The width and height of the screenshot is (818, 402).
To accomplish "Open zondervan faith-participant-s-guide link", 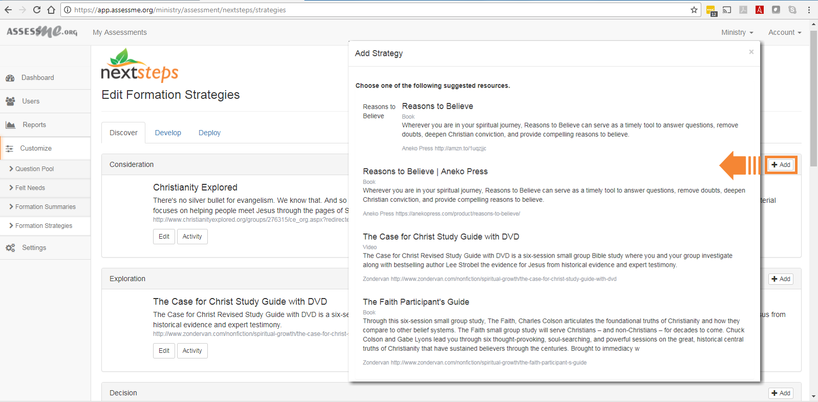I will [x=489, y=363].
